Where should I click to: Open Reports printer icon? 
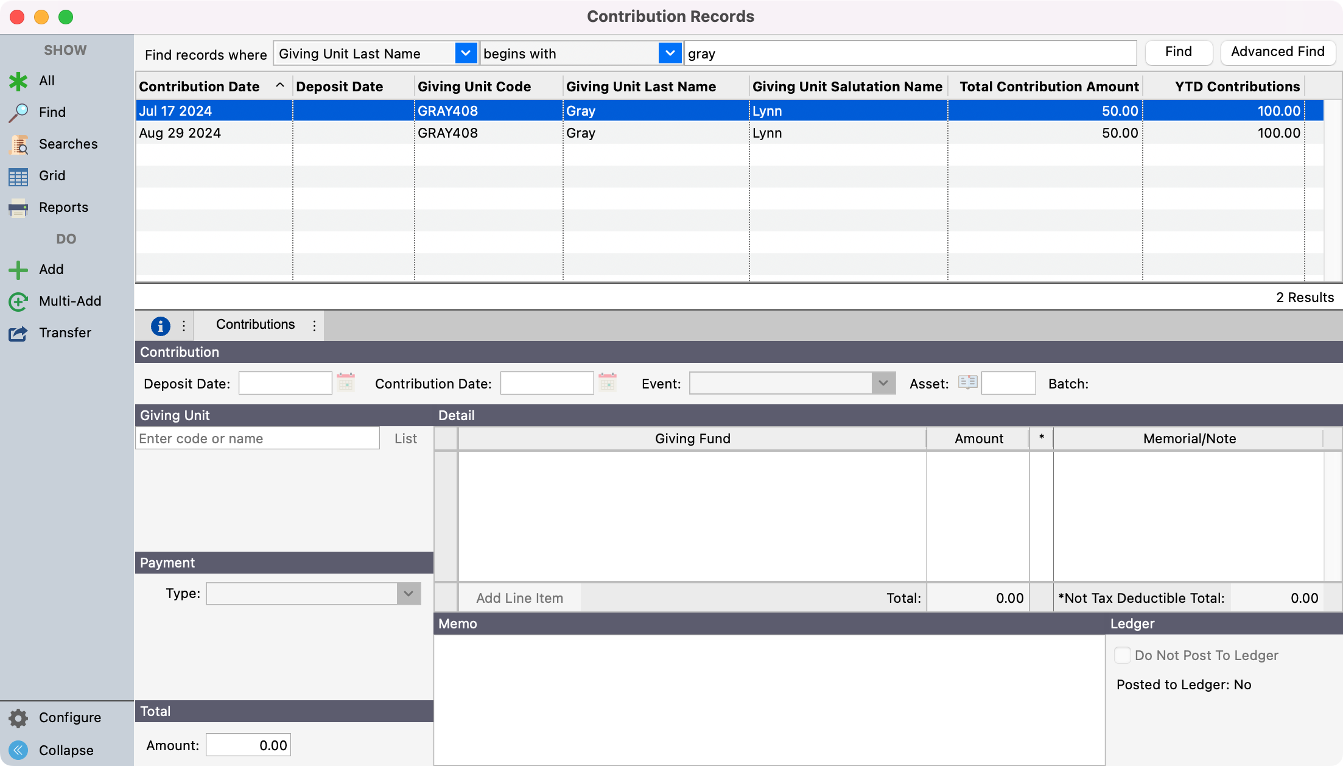coord(18,208)
